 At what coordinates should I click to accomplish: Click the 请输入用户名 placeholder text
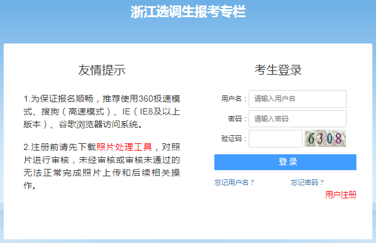click(274, 99)
